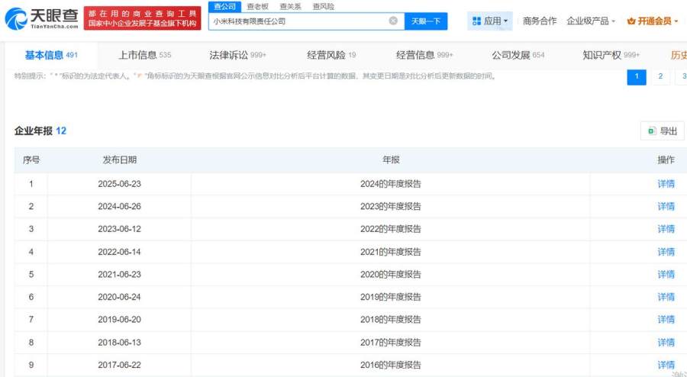The width and height of the screenshot is (687, 377).
Task: Open the 应用 apps dropdown
Action: [x=489, y=21]
